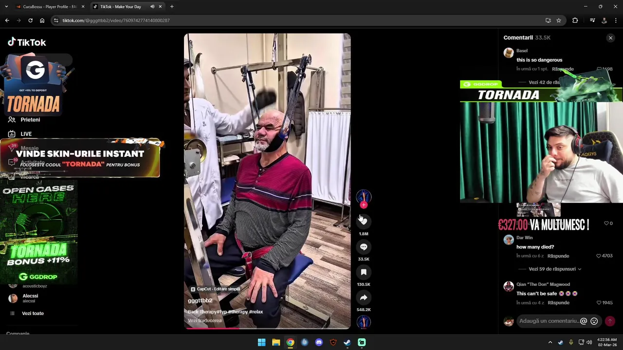Open the CapCut Editare simplă tag
623x350 pixels.
coord(215,289)
